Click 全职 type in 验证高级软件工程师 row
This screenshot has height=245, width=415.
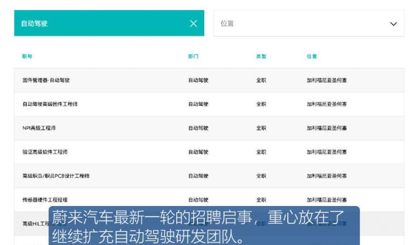[x=261, y=152]
